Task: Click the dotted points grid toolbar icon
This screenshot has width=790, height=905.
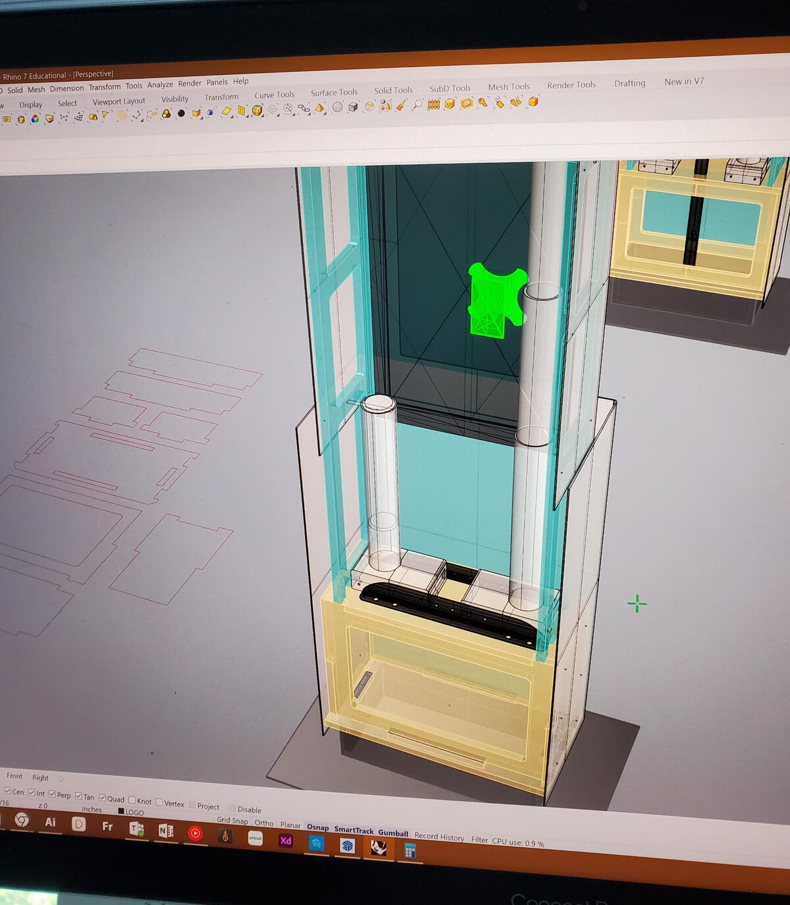Action: [x=79, y=117]
